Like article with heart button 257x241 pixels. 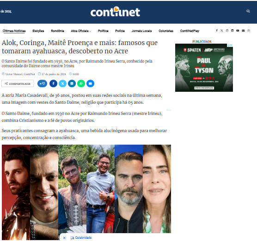[42, 83]
